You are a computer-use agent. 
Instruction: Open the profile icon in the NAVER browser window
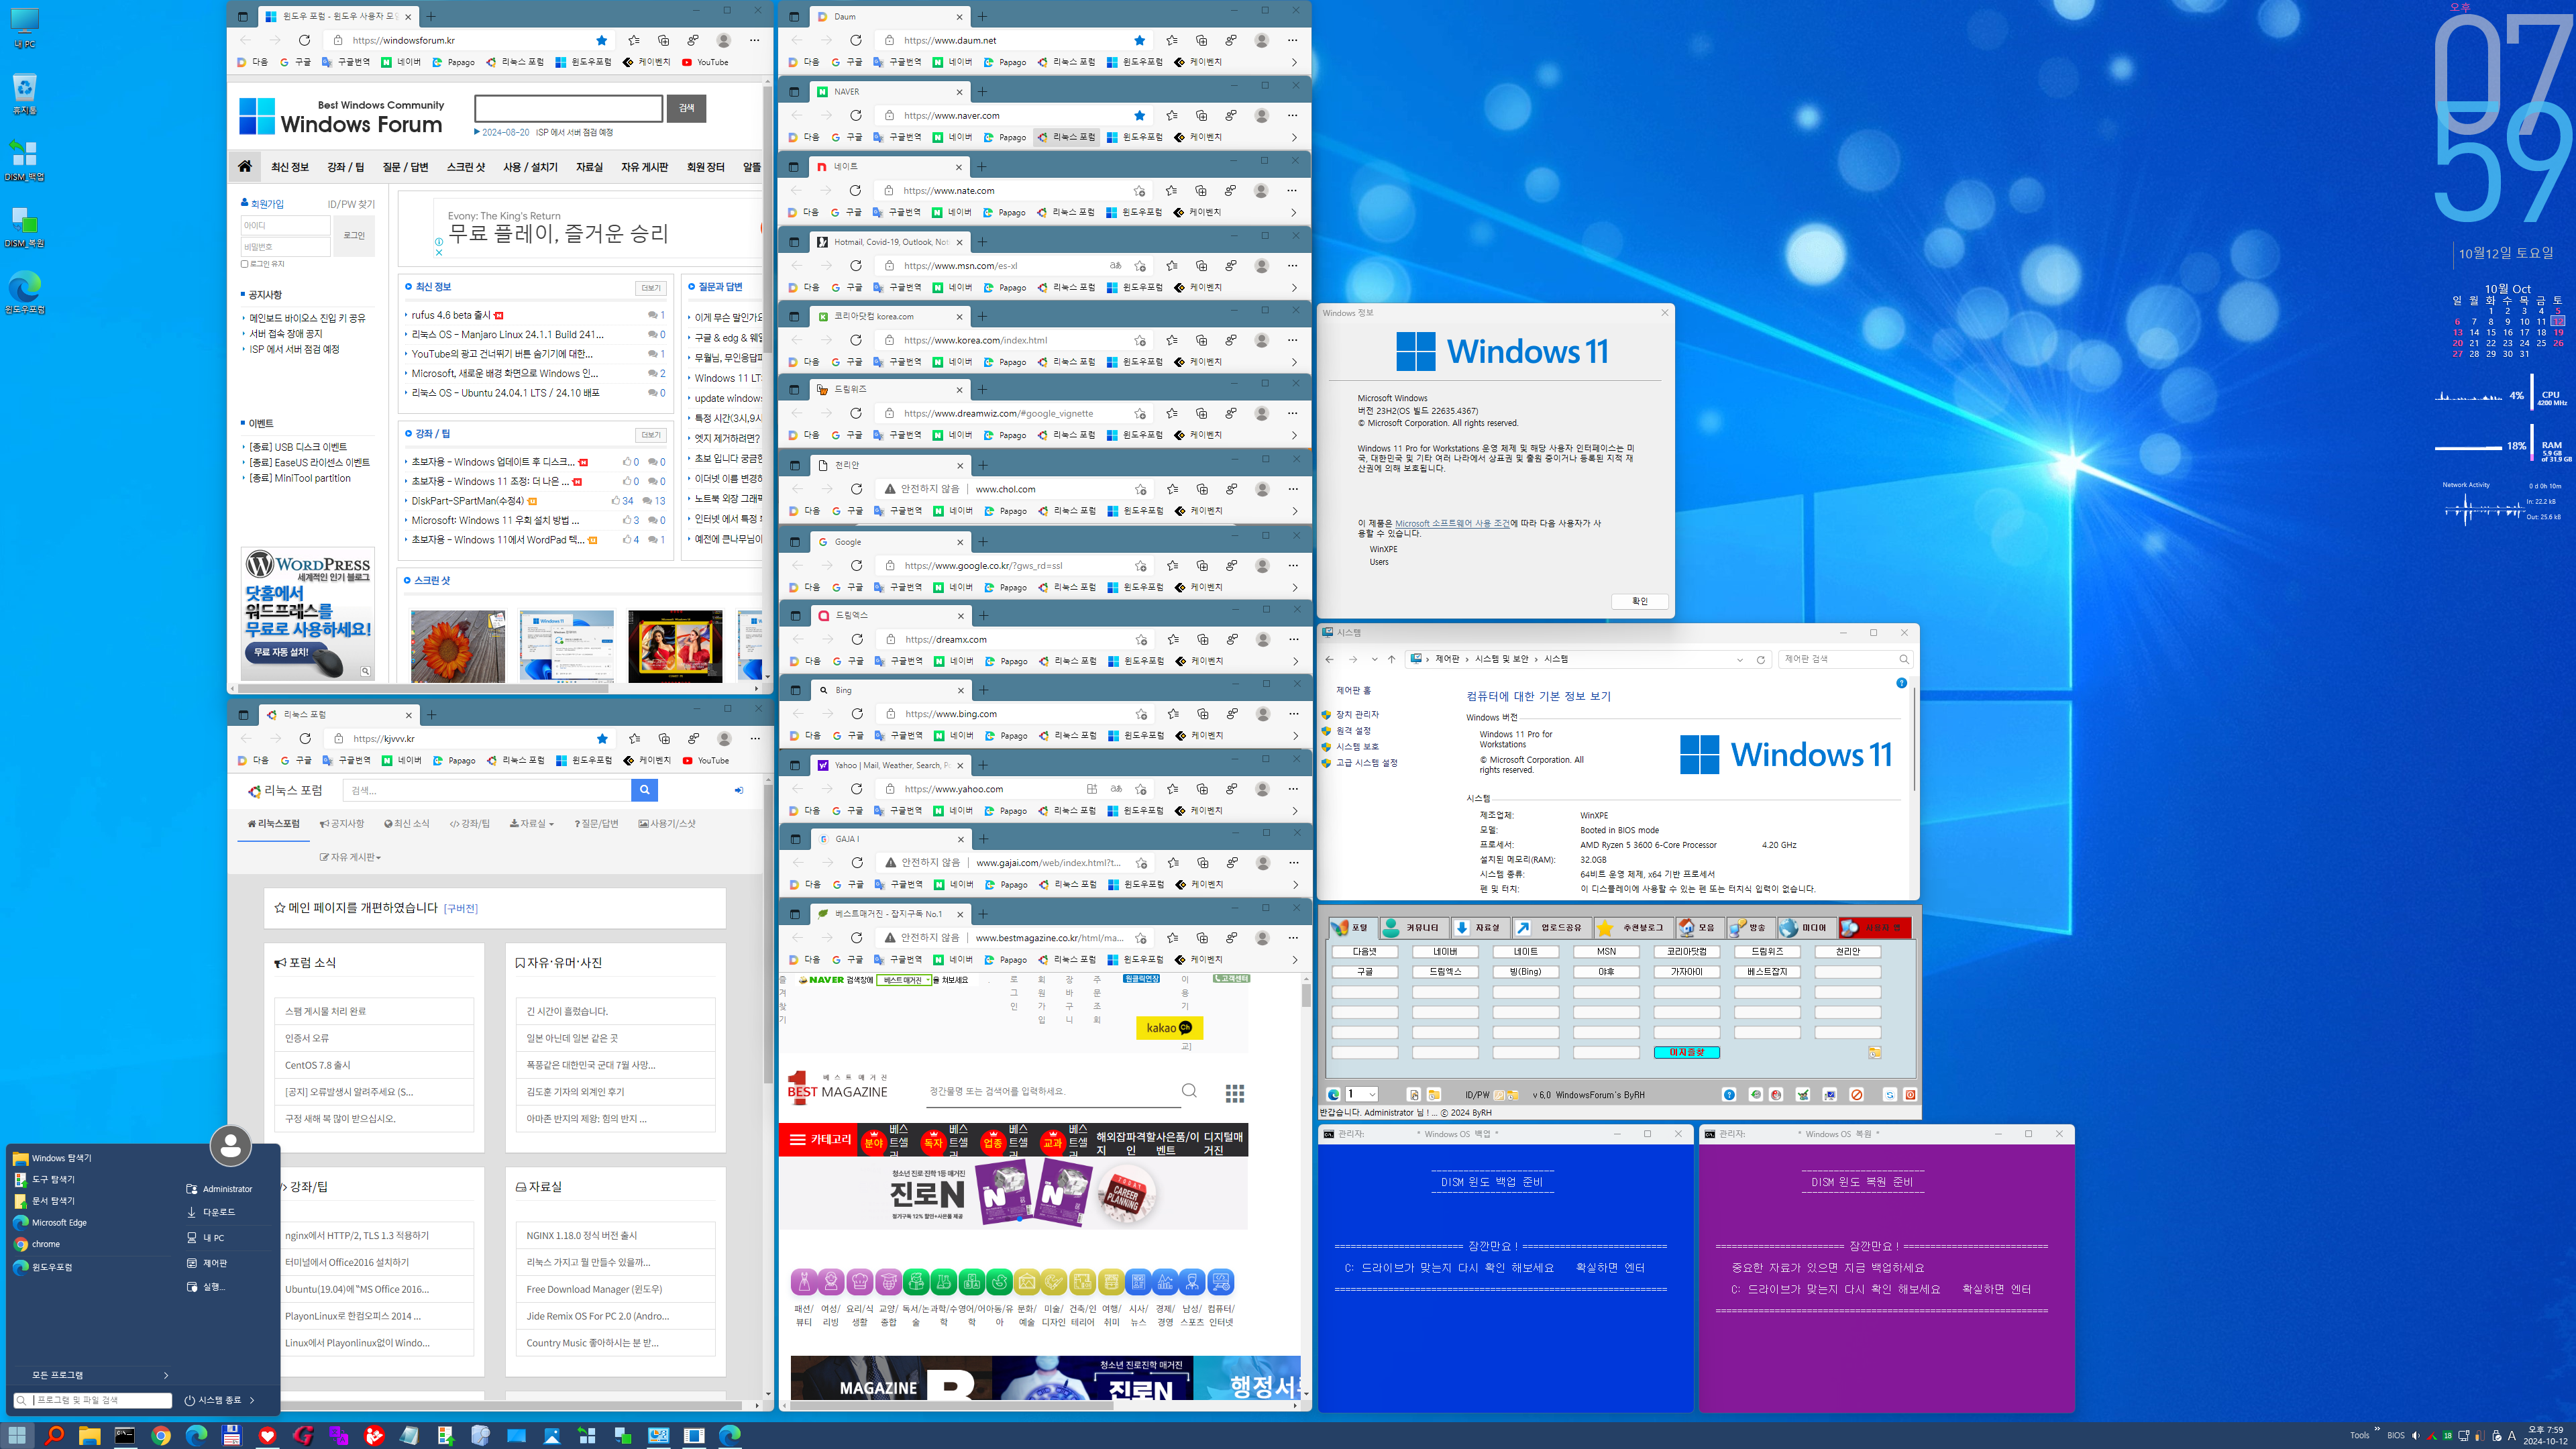pos(1261,115)
